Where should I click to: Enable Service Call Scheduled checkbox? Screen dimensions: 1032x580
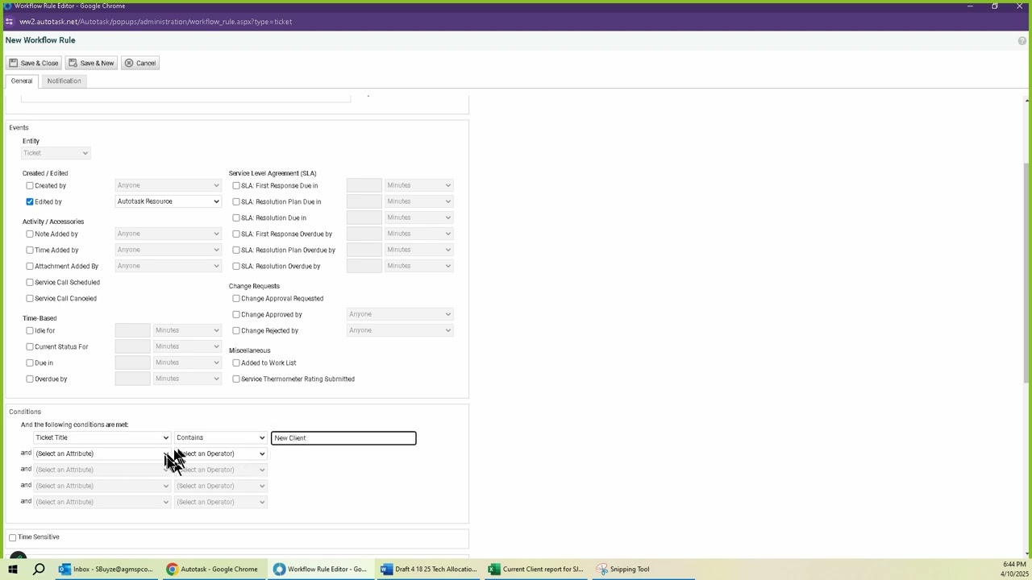tap(30, 282)
